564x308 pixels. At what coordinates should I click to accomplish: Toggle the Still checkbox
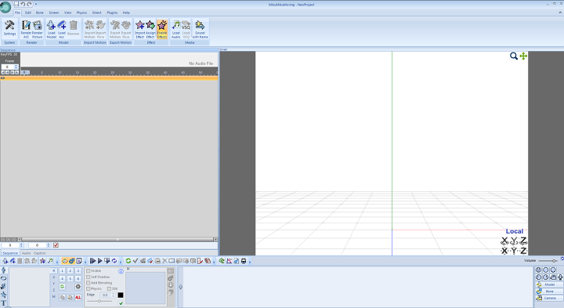tap(109, 288)
